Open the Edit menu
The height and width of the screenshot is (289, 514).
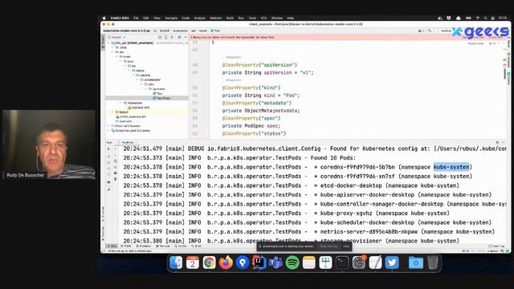[x=146, y=18]
